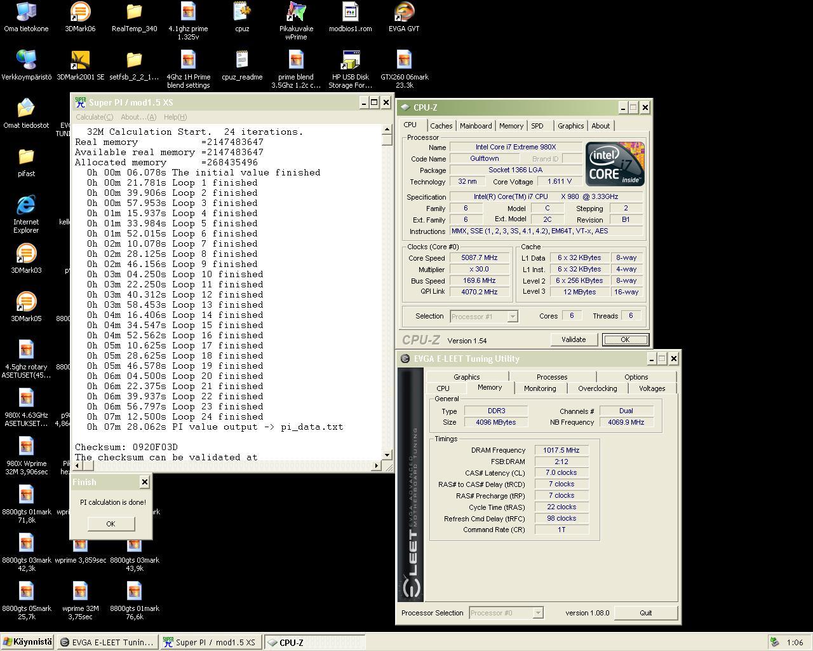Confirm OK in Finish dialog
Image resolution: width=813 pixels, height=651 pixels.
tap(111, 524)
